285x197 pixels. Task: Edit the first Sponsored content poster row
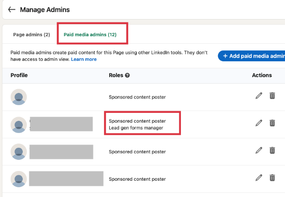click(x=259, y=96)
